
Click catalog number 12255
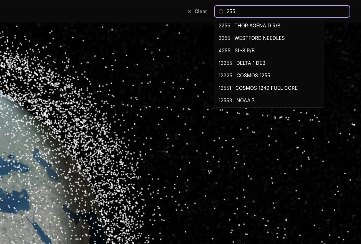click(225, 63)
